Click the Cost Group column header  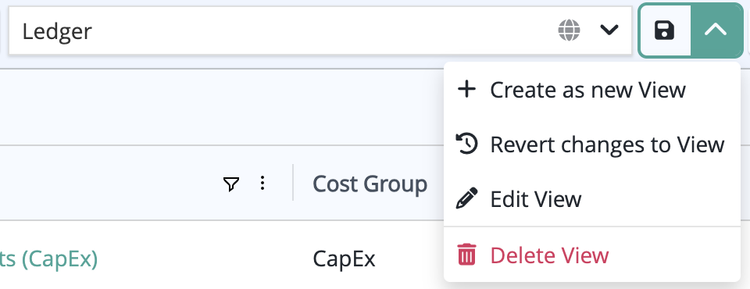pos(370,184)
